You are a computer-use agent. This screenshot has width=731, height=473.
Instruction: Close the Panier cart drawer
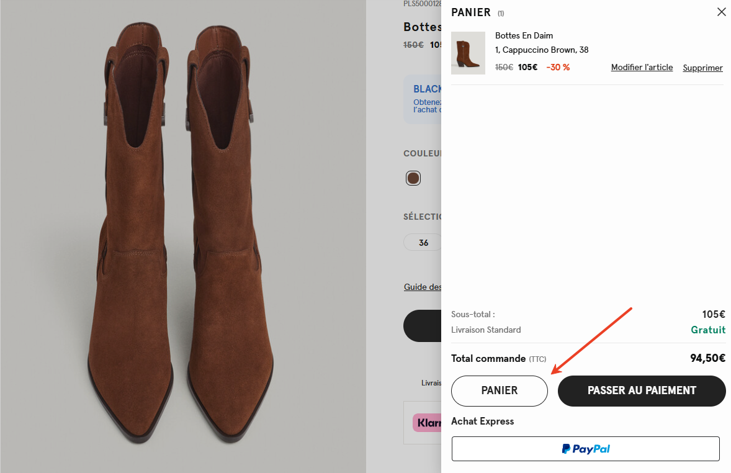[721, 12]
